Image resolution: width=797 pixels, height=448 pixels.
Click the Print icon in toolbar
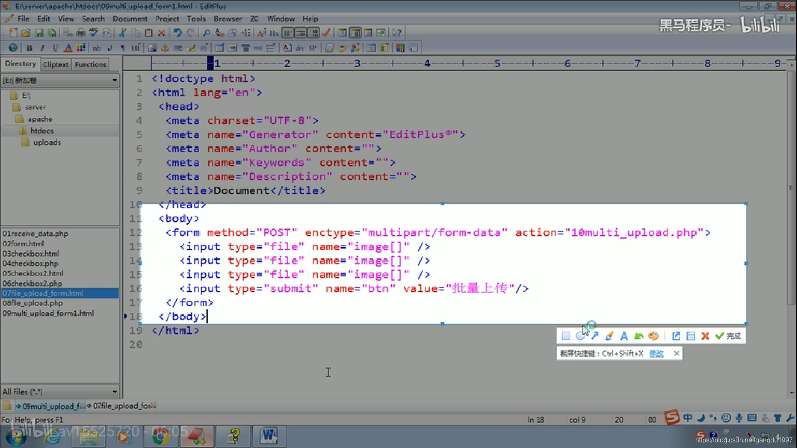(x=81, y=33)
